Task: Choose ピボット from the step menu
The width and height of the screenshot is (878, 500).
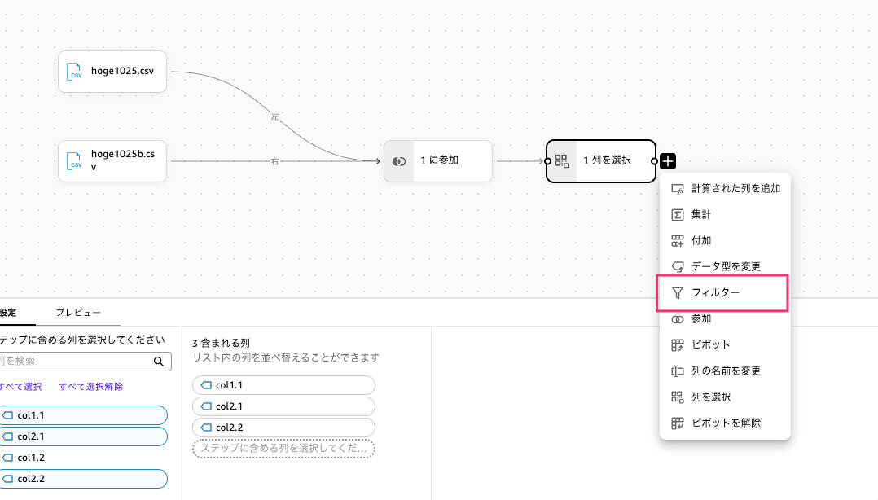Action: click(x=710, y=345)
